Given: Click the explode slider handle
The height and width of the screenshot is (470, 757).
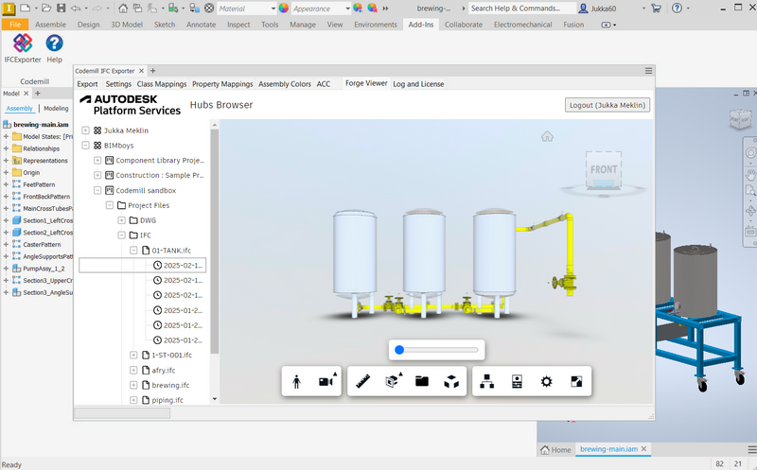Looking at the screenshot, I should click(399, 350).
